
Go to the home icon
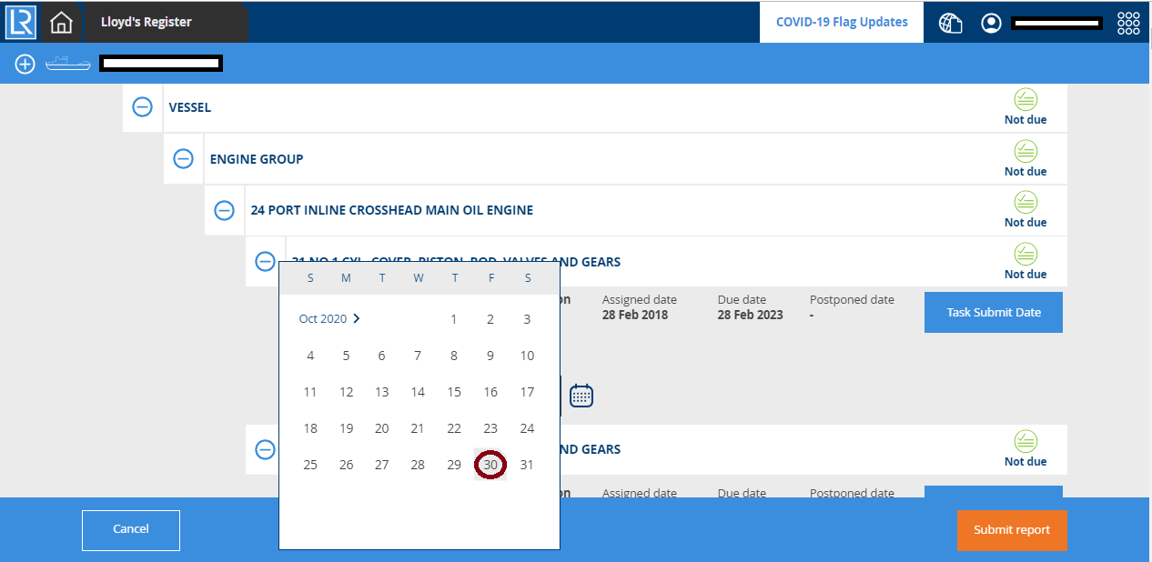point(61,22)
